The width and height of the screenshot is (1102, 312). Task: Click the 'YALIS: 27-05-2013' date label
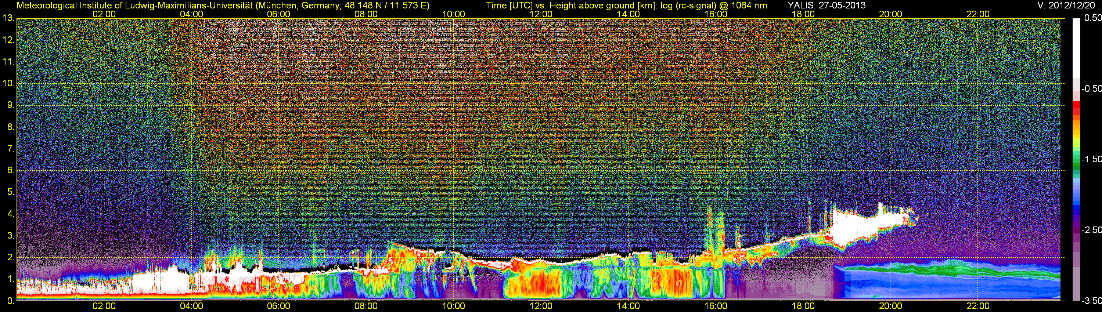click(x=826, y=6)
